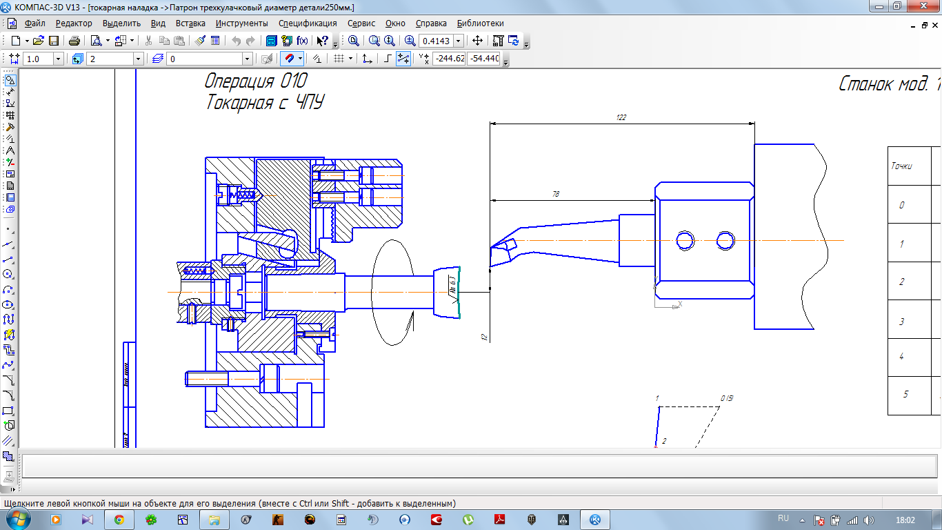Viewport: 942px width, 530px height.
Task: Open the zoom scale 0.4143 dropdown
Action: click(458, 41)
